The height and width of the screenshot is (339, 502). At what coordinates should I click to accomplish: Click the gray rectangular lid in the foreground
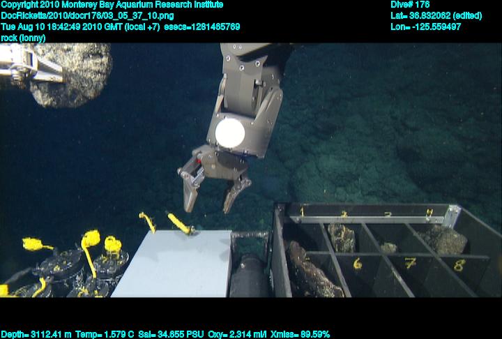pos(172,264)
